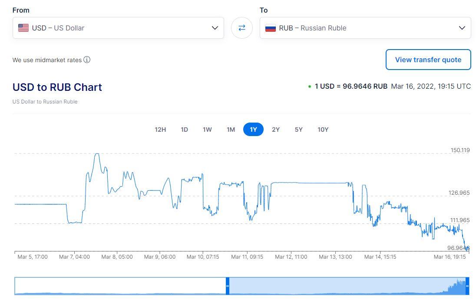Switch to the 1M chart range
Viewport: 476px width, 303px height.
pos(231,130)
